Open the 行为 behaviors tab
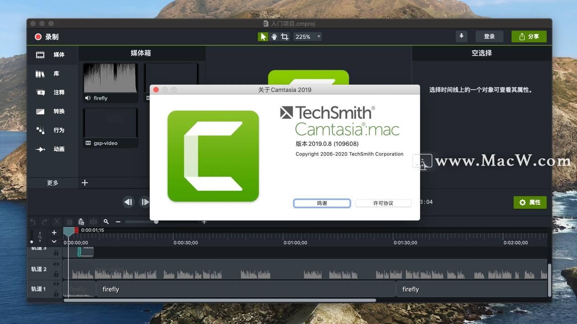Viewport: 577px width, 324px height. pos(53,130)
